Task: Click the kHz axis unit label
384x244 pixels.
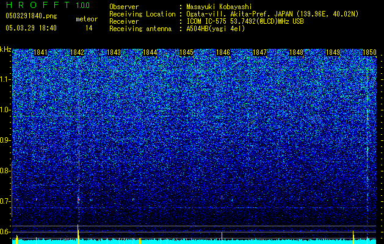Action: tap(5, 49)
